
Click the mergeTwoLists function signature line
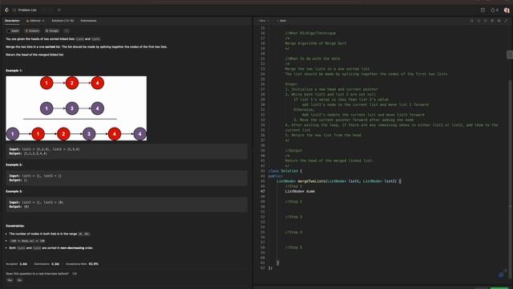click(338, 181)
